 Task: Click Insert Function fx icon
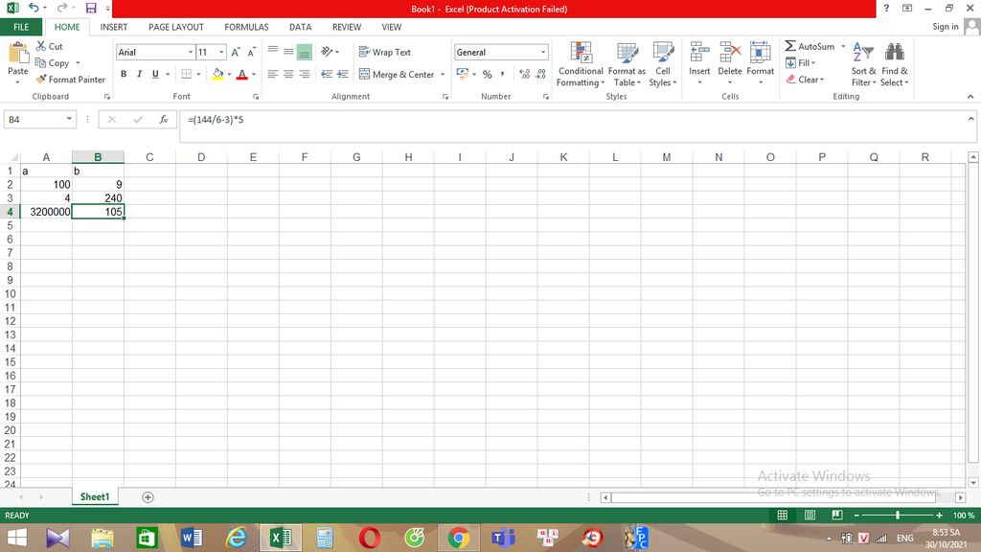(163, 120)
